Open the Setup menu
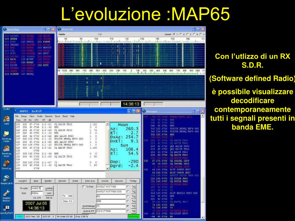Screen dimensions: 295x221 [x=24, y=116]
